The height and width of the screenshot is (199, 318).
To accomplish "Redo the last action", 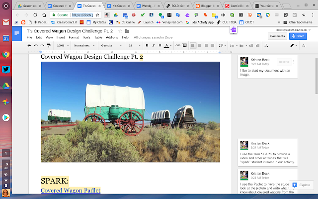I will (x=42, y=45).
